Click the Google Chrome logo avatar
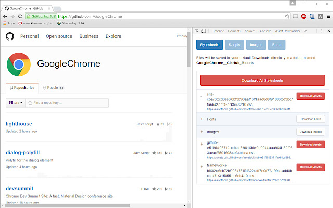 [19, 64]
